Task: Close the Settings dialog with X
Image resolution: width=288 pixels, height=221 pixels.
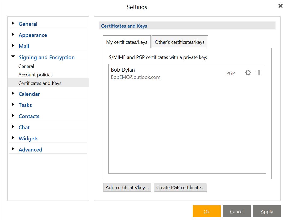Action: pyautogui.click(x=280, y=6)
